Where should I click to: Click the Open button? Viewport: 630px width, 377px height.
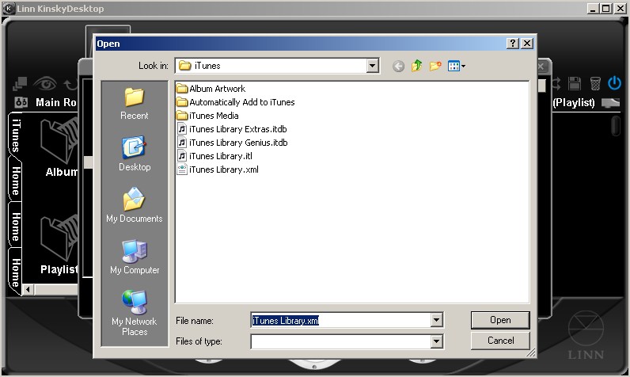click(500, 320)
